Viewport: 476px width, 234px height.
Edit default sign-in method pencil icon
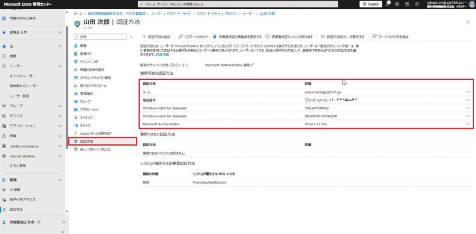click(252, 65)
